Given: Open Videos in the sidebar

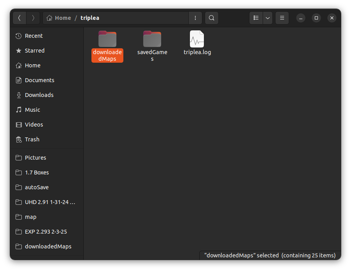Looking at the screenshot, I should pos(47,125).
